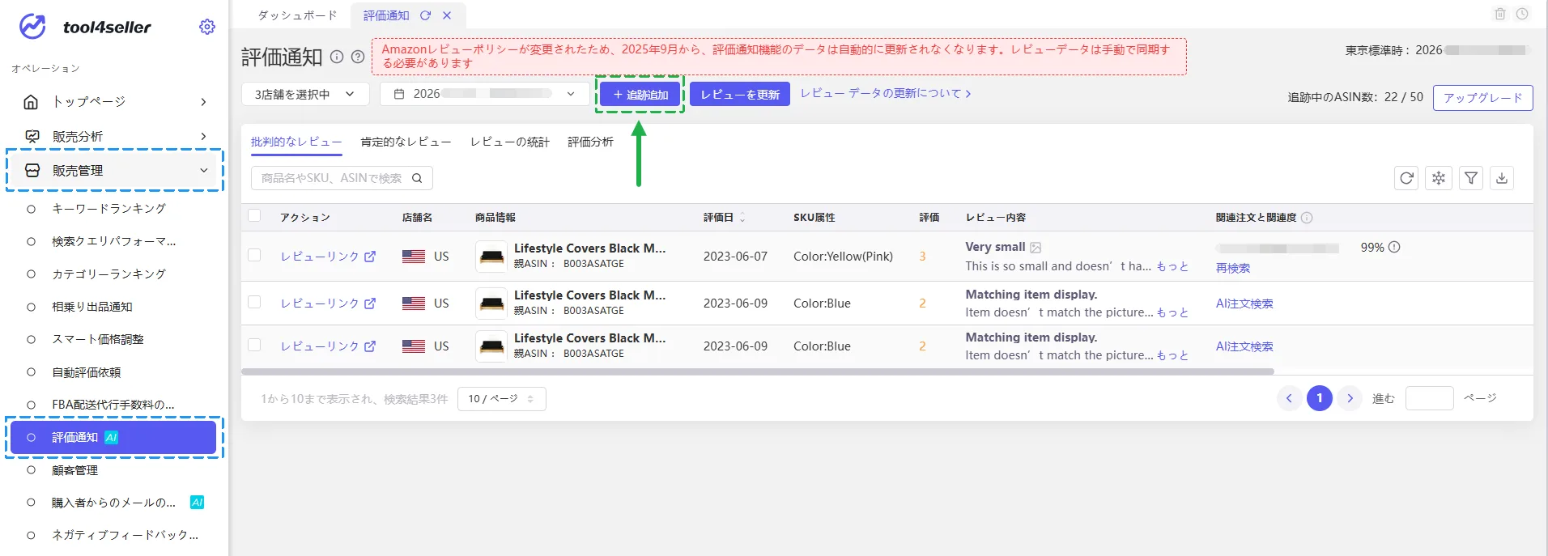
Task: Select page 1 in pagination
Action: click(1320, 398)
